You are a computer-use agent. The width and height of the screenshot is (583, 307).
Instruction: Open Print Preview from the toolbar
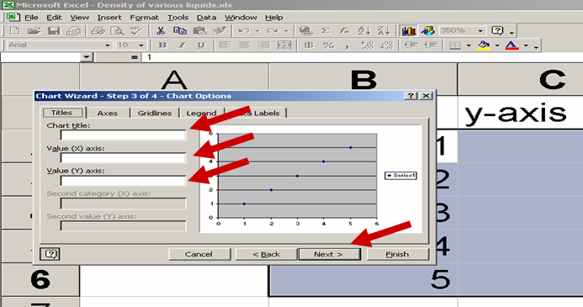[118, 31]
